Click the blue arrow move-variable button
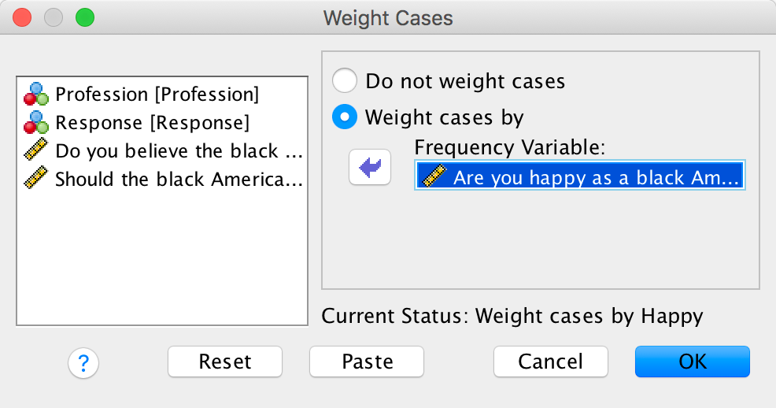The image size is (776, 408). tap(370, 166)
